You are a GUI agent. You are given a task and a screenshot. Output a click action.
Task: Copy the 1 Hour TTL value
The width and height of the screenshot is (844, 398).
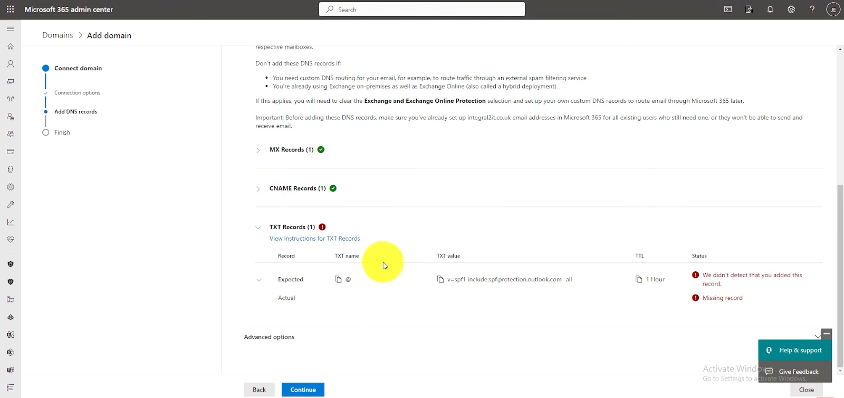tap(639, 279)
